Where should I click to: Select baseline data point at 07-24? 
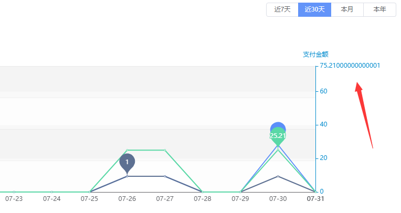tap(51, 192)
